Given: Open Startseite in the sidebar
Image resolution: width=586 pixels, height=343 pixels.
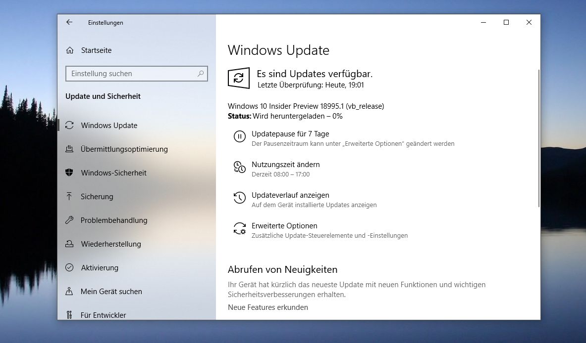Looking at the screenshot, I should click(x=96, y=50).
